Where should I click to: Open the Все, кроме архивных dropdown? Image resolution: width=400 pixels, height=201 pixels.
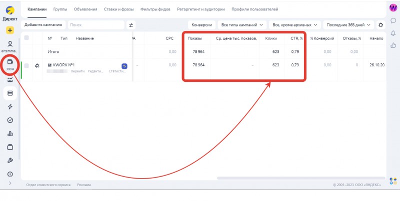[294, 25]
